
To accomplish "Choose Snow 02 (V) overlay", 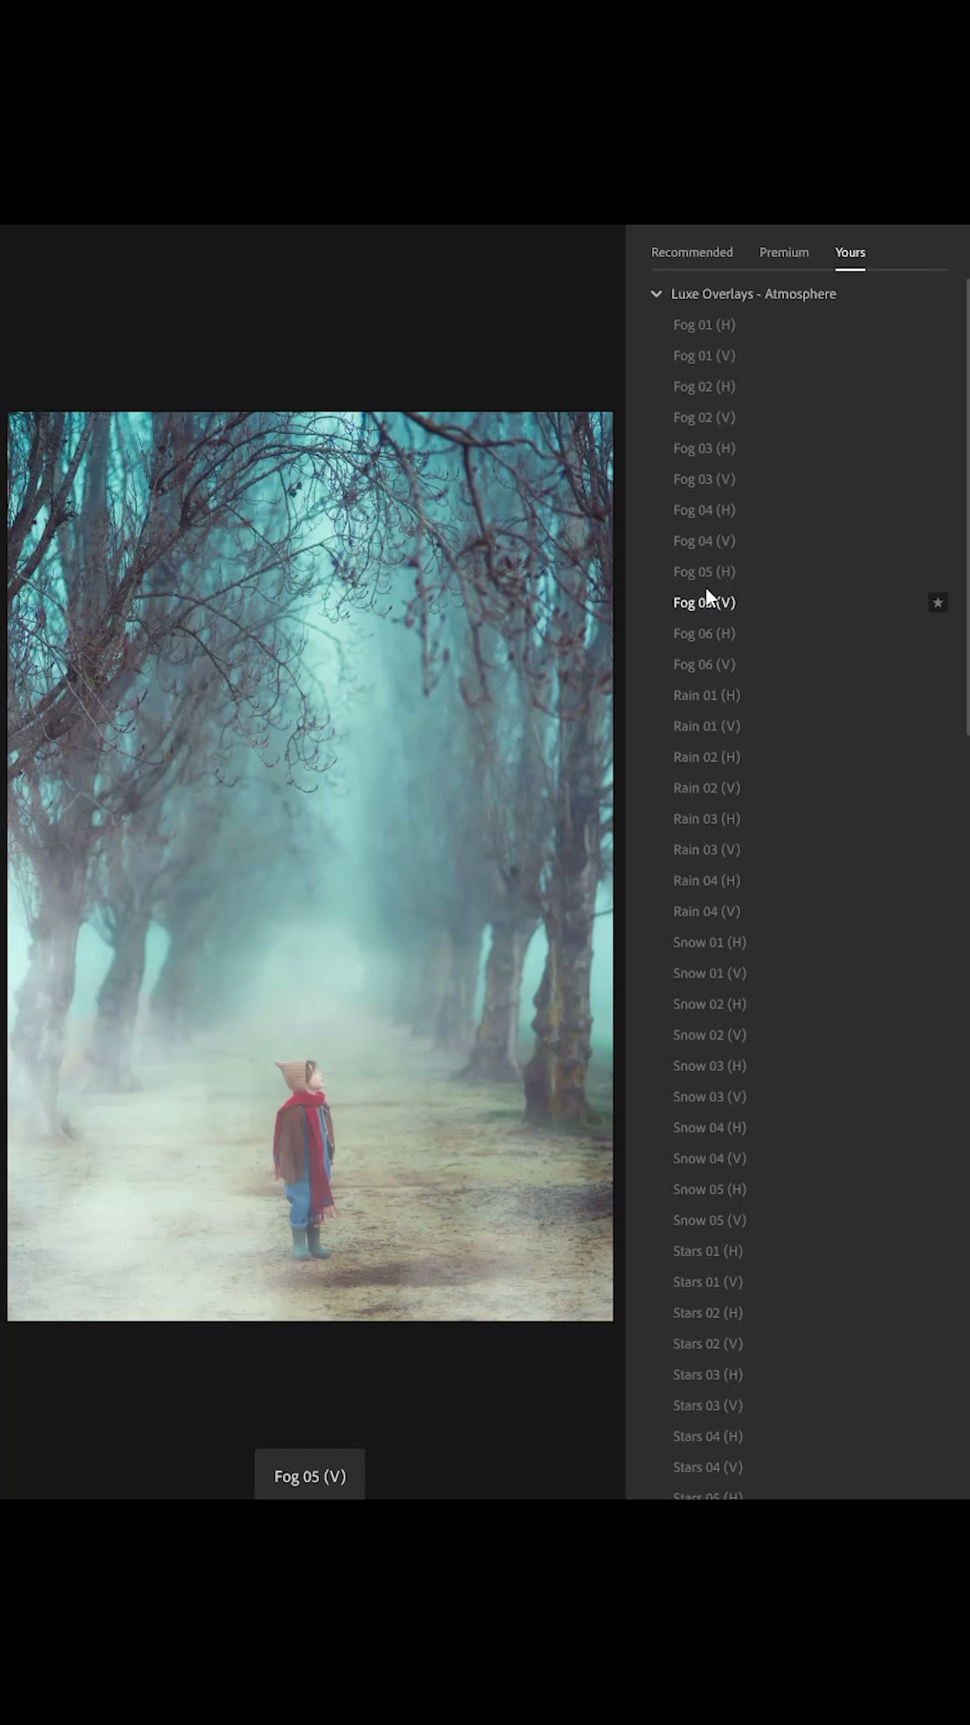I will (710, 1035).
